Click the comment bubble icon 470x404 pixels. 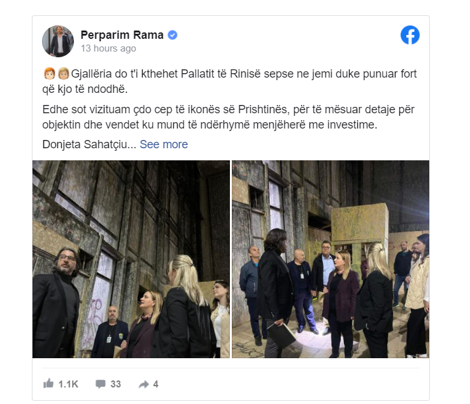pos(101,384)
